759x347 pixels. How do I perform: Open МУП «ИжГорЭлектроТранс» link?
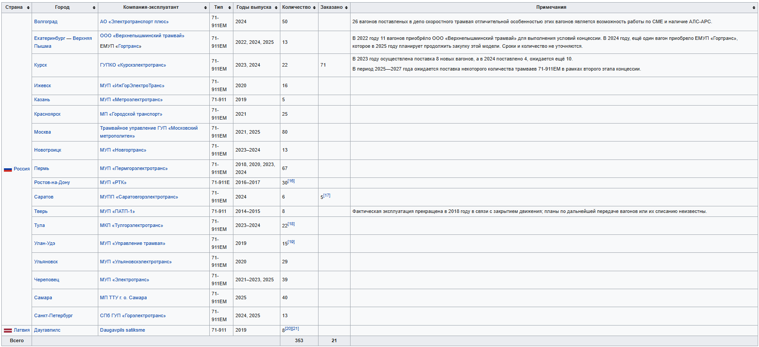132,85
